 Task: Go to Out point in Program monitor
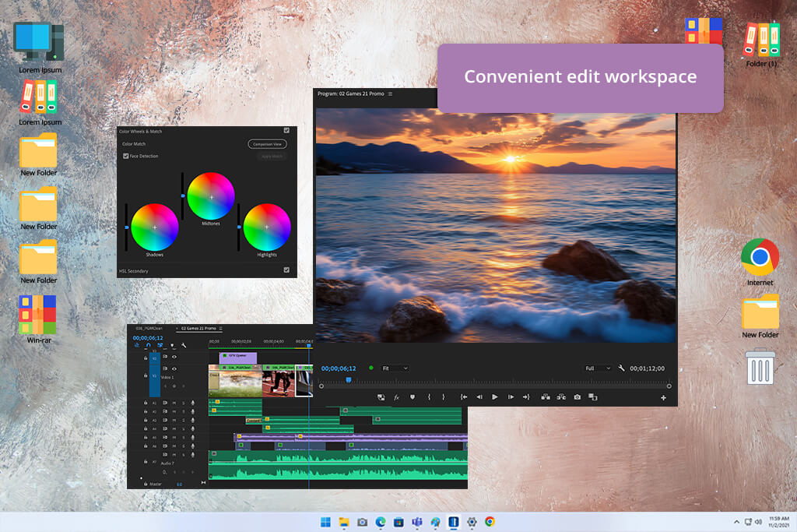click(x=526, y=397)
